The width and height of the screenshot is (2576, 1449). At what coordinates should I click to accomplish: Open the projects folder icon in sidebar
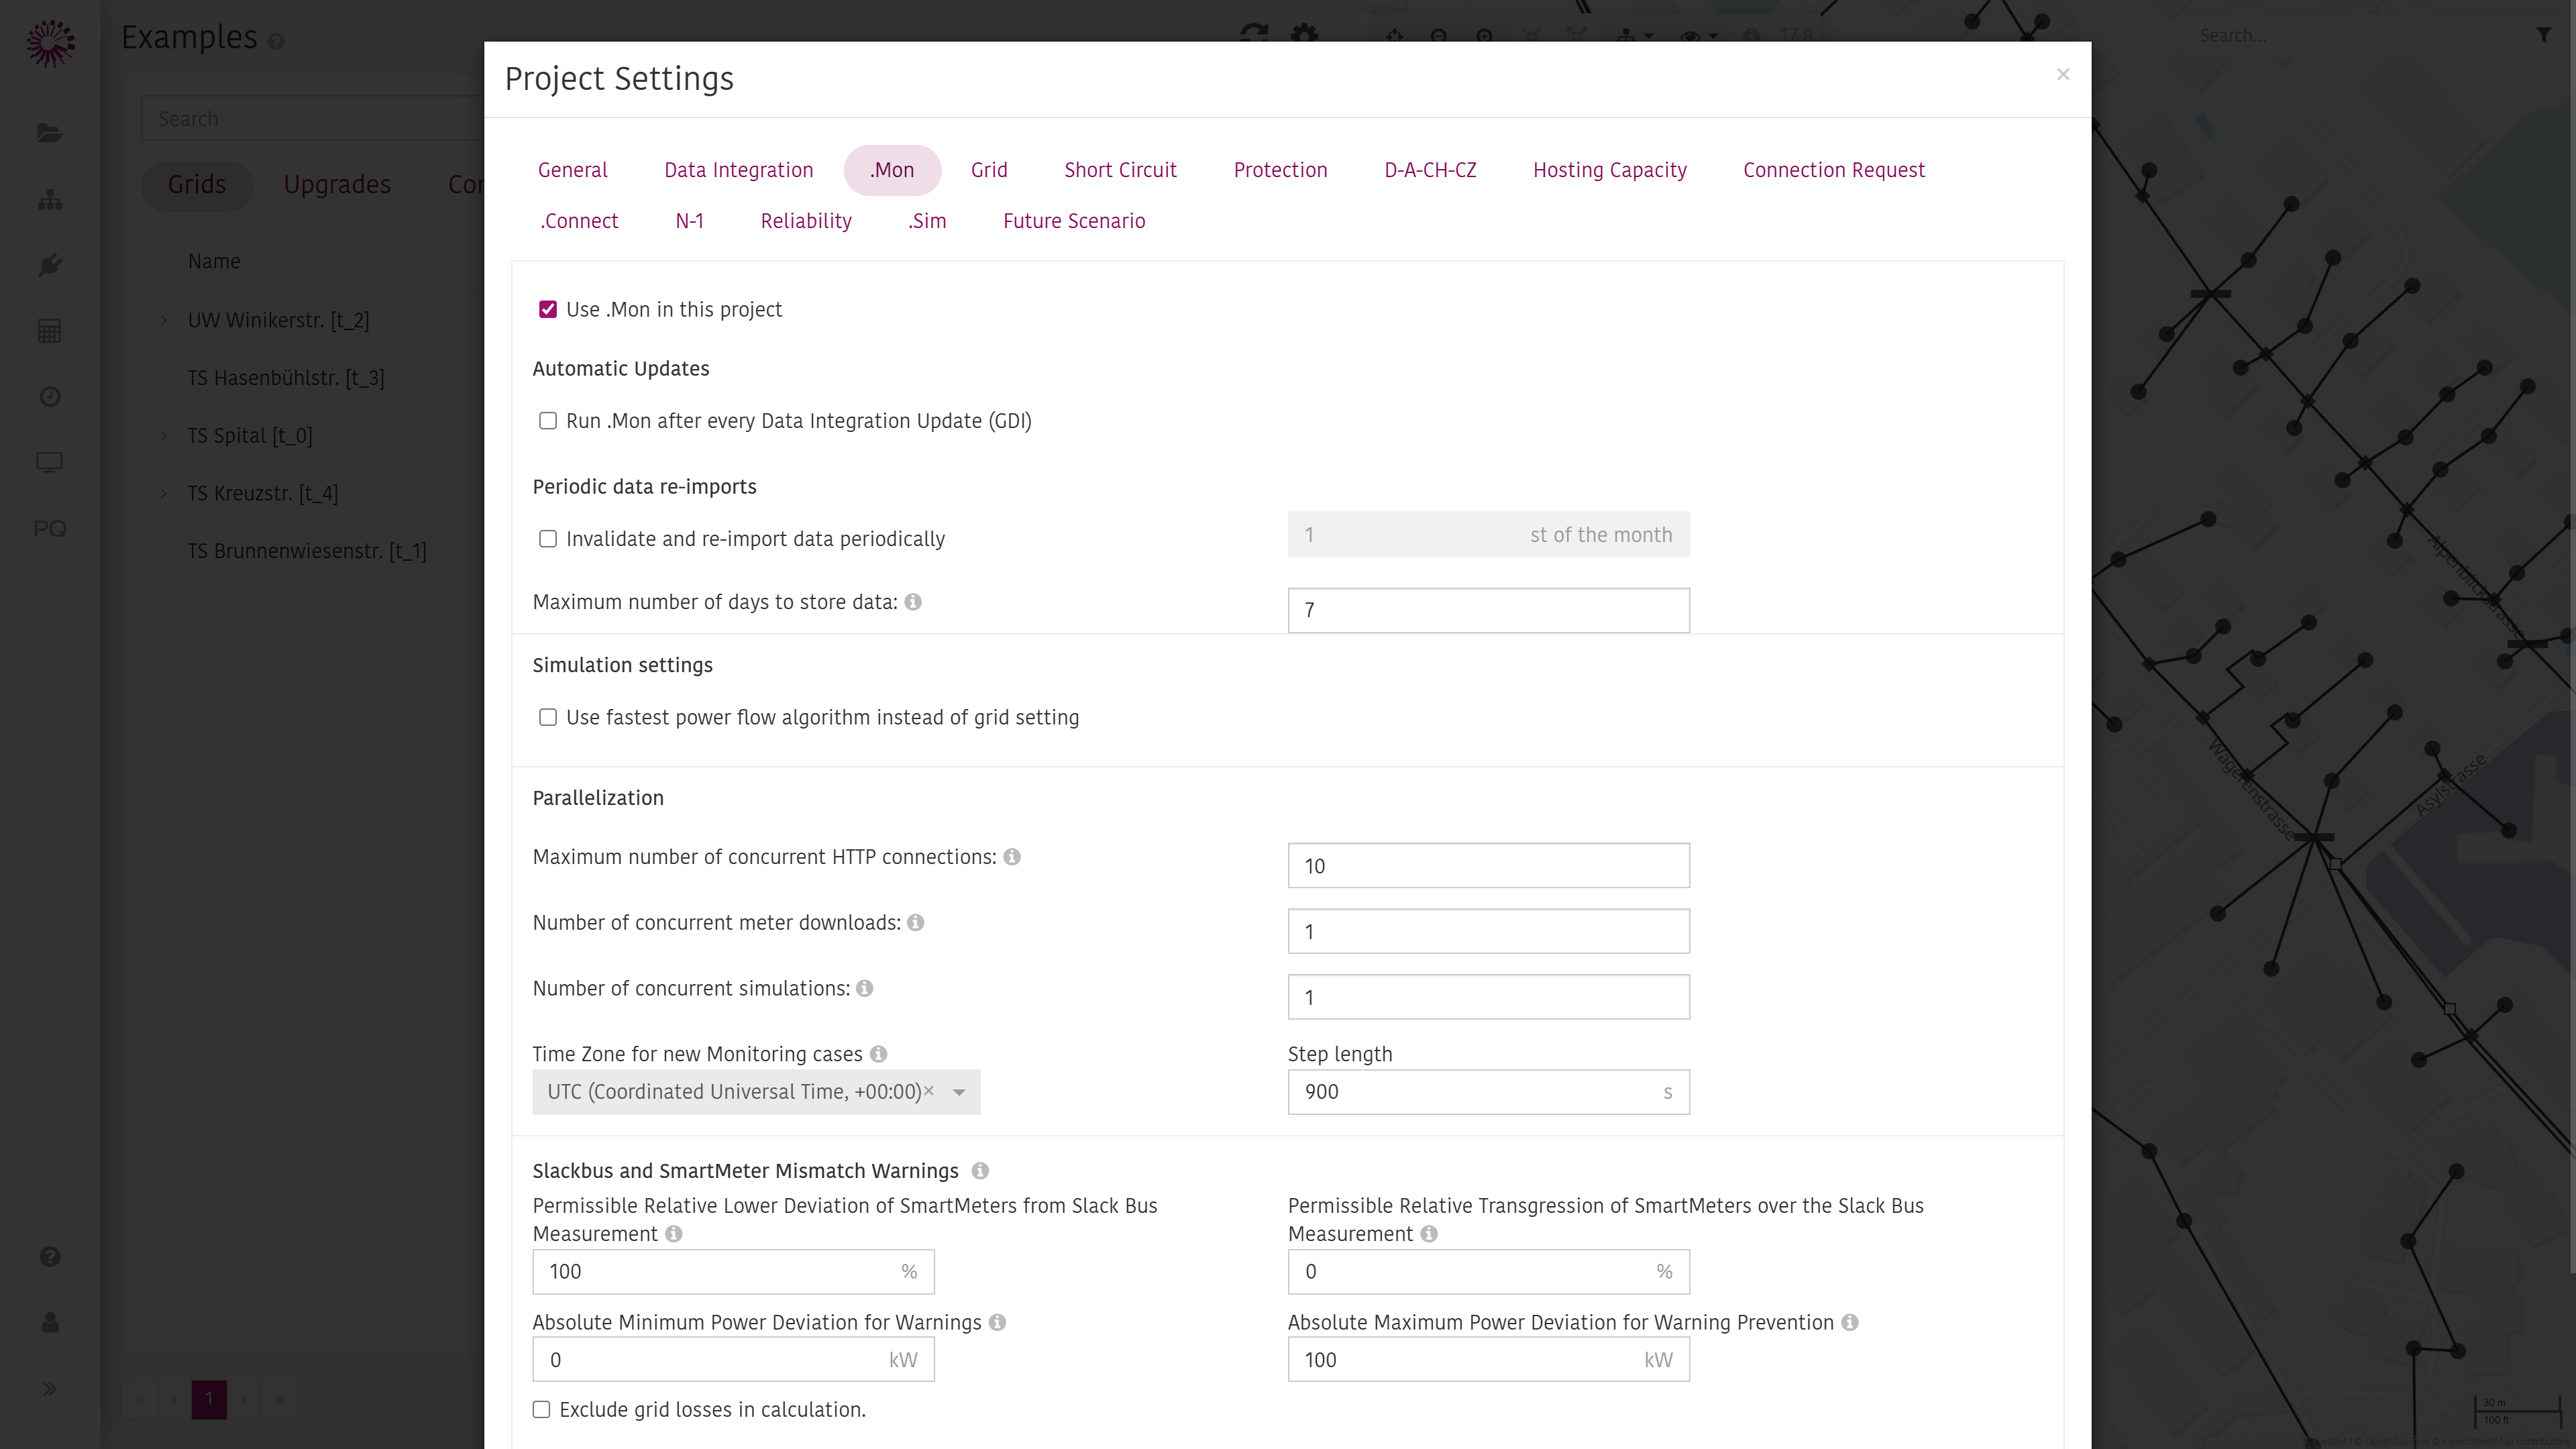click(x=49, y=133)
